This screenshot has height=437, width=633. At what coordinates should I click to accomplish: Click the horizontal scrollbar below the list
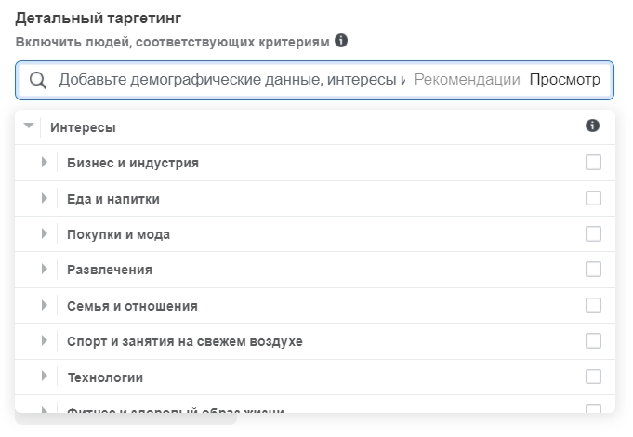(126, 418)
